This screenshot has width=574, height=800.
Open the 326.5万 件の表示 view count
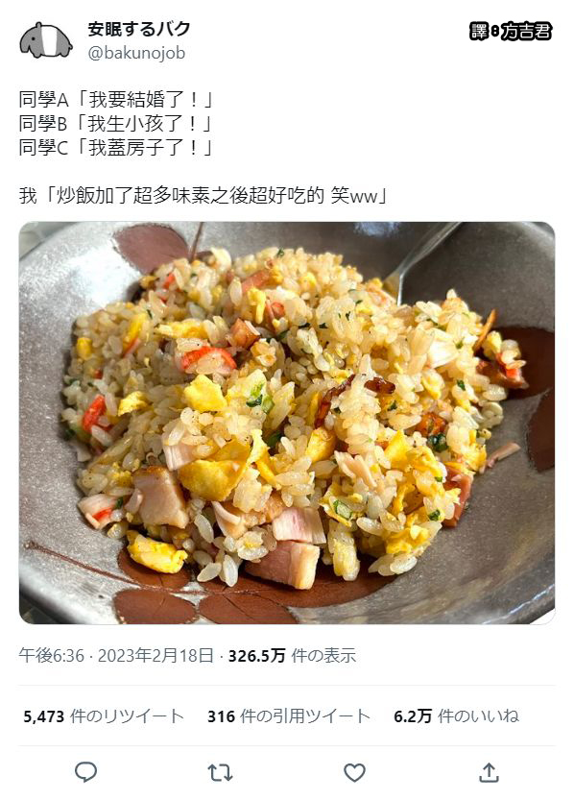point(292,655)
